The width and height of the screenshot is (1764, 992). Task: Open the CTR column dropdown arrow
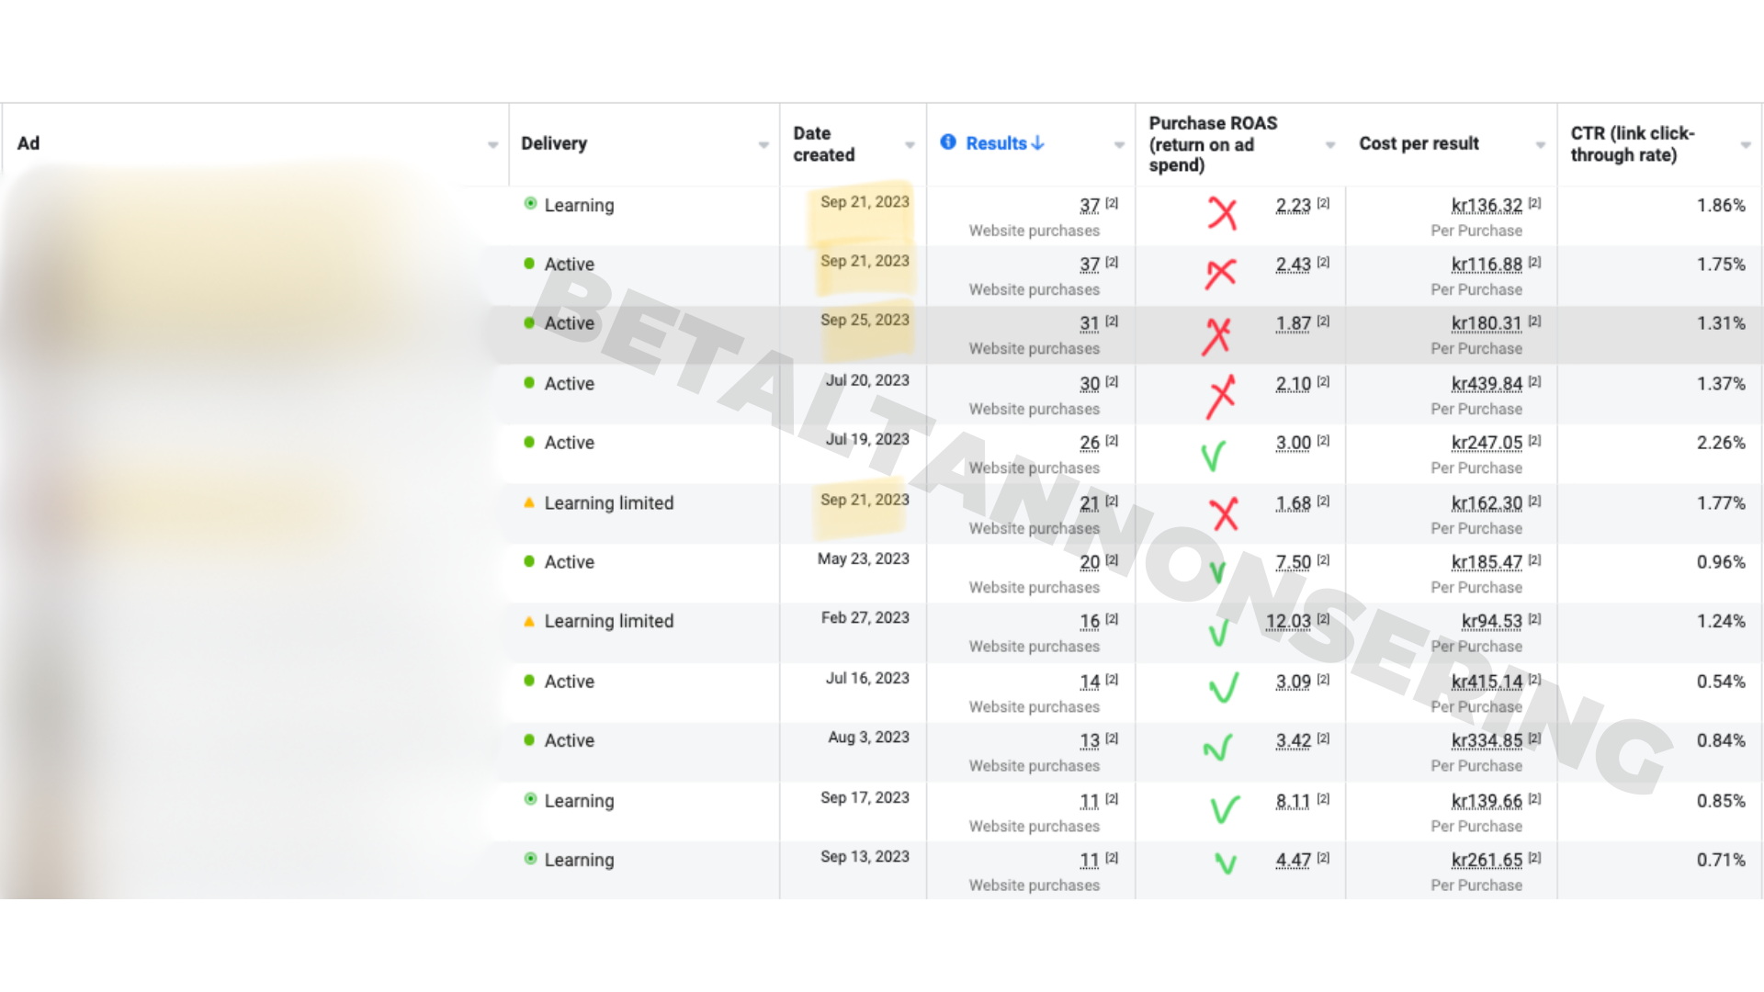tap(1746, 145)
